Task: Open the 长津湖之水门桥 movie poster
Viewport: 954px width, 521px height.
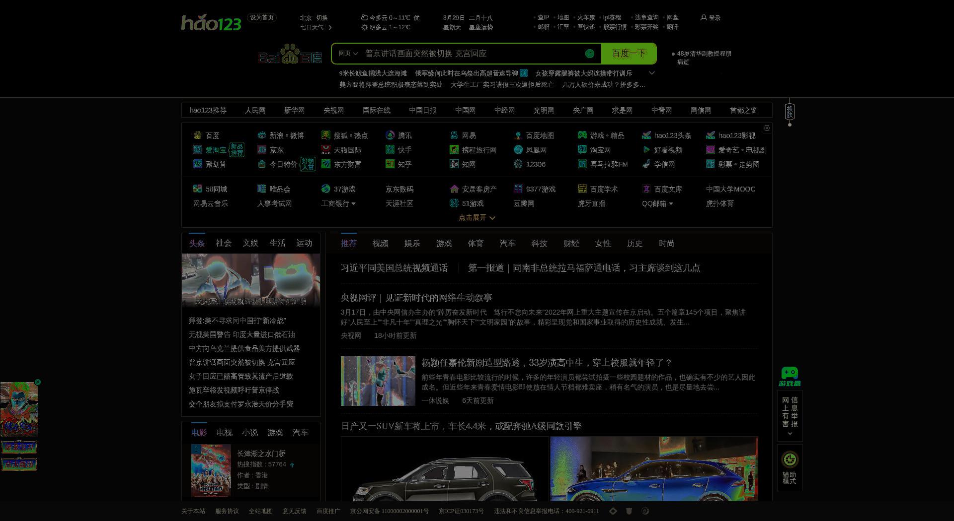Action: (211, 470)
